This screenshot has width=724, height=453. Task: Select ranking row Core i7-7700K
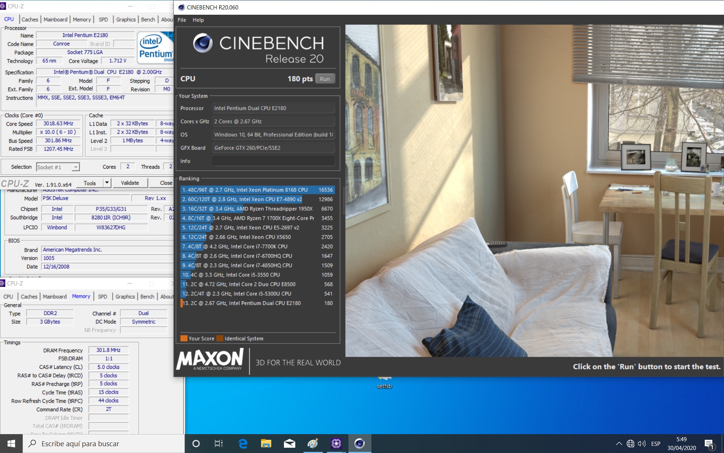coord(257,247)
